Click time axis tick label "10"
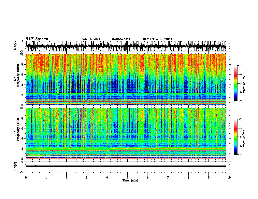This screenshot has height=199, width=258. pos(229,178)
